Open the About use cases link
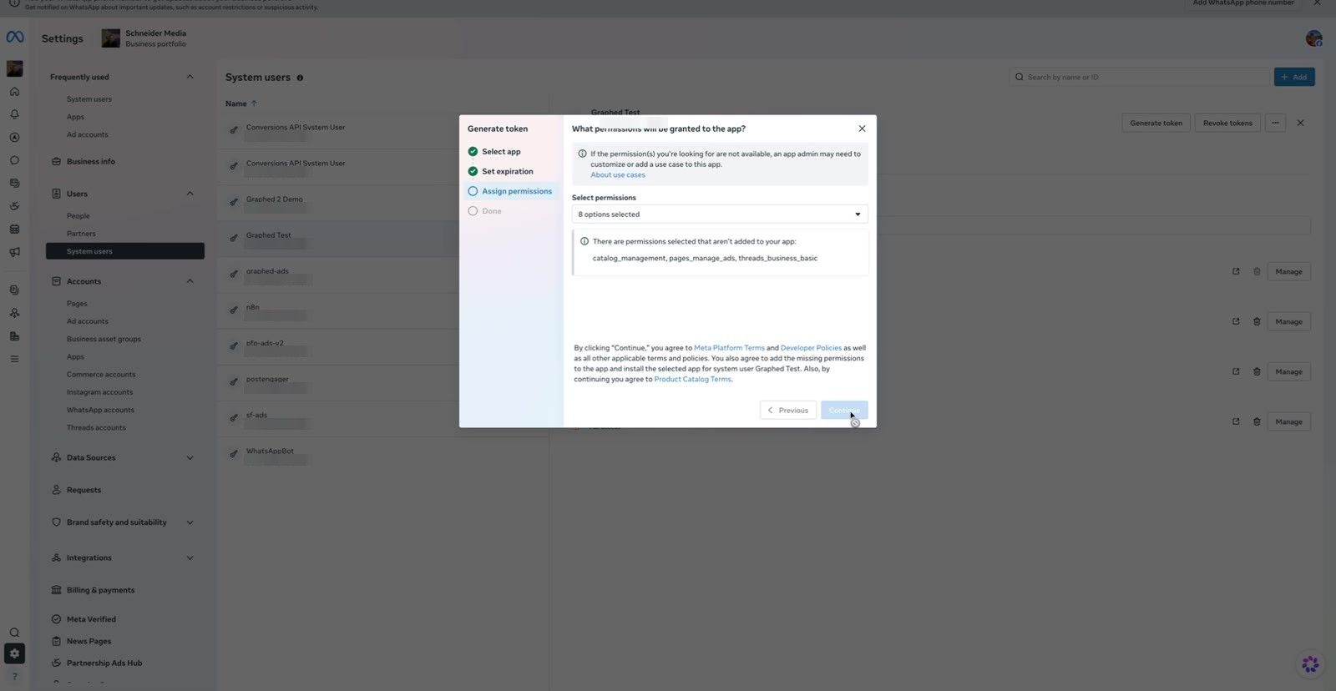Screen dimensions: 1336x691 [x=618, y=175]
